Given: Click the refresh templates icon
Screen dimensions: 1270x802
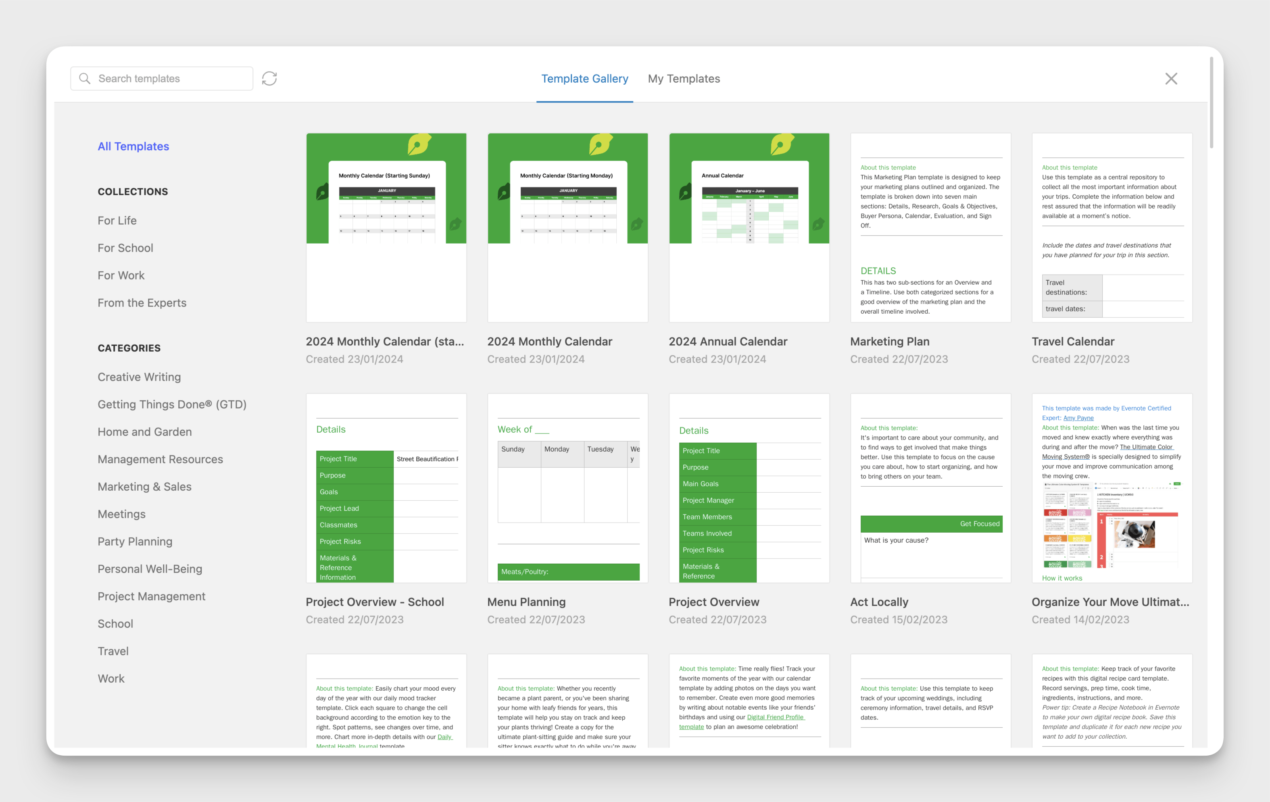Looking at the screenshot, I should tap(269, 78).
